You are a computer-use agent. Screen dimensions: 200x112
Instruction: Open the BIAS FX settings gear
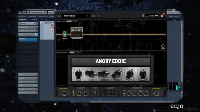tap(162, 16)
